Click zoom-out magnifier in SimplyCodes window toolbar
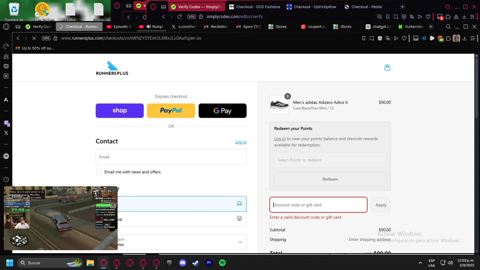Viewport: 480px width, 270px height. [380, 17]
